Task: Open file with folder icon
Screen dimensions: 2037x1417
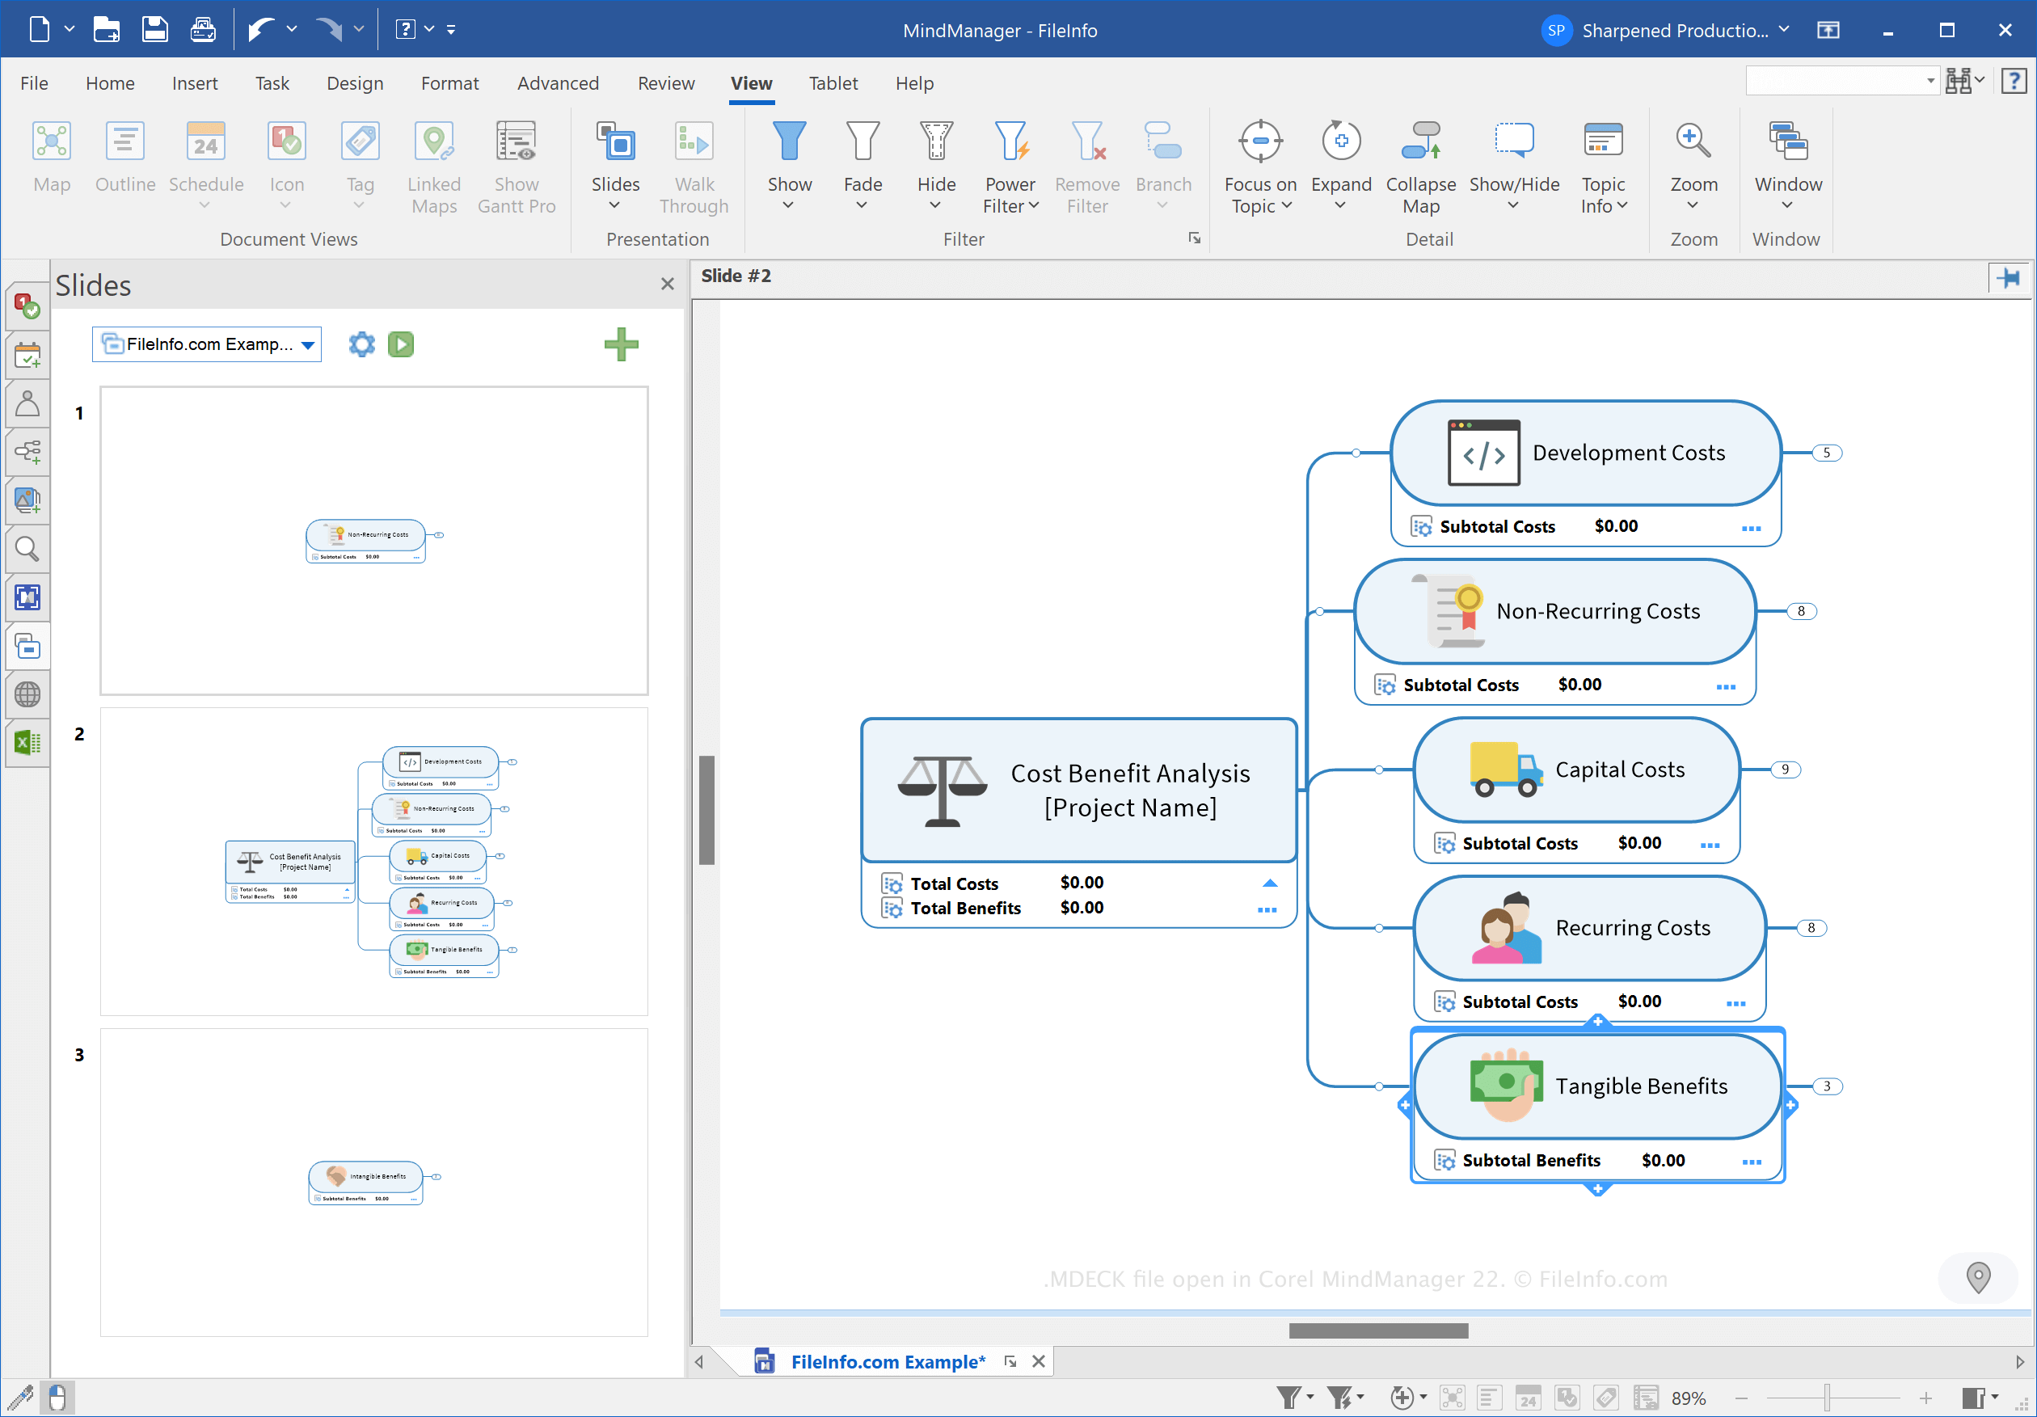Action: 107,29
